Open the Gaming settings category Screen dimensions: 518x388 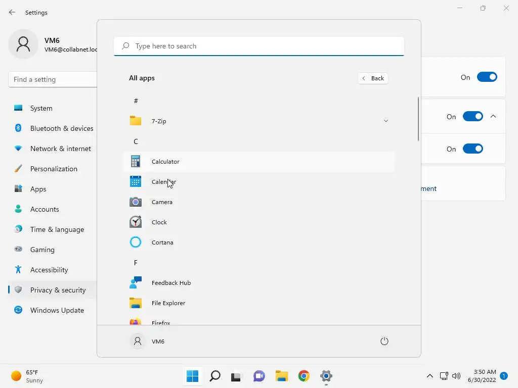tap(53, 250)
